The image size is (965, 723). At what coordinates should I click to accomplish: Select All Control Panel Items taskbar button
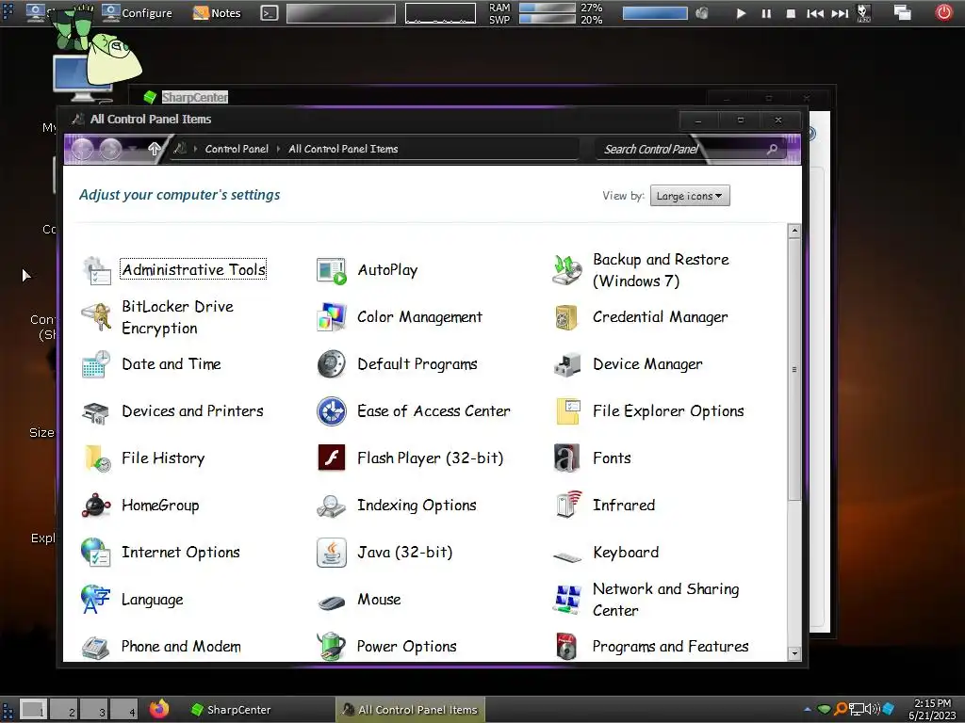pos(411,710)
